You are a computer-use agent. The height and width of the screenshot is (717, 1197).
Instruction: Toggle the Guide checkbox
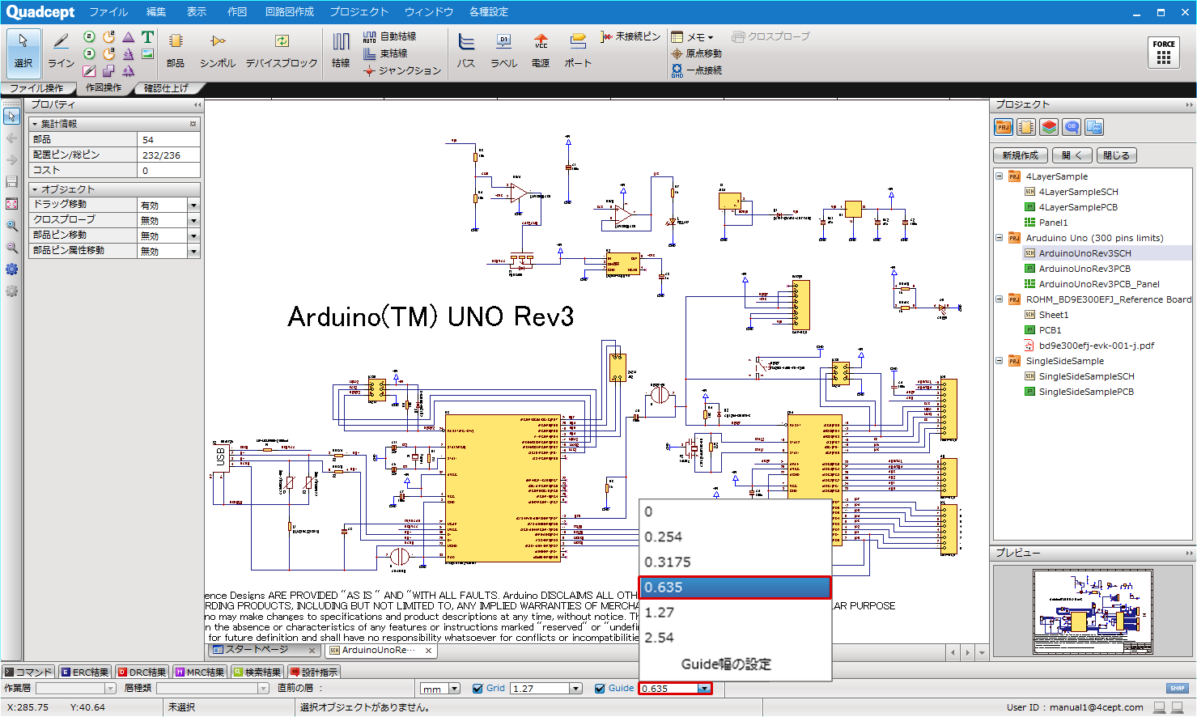[x=600, y=689]
